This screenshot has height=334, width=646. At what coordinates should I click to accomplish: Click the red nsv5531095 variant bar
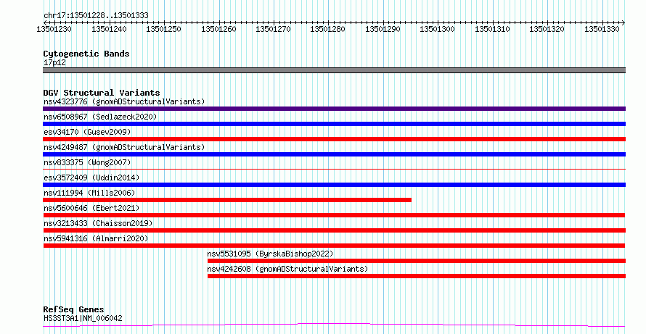[417, 261]
